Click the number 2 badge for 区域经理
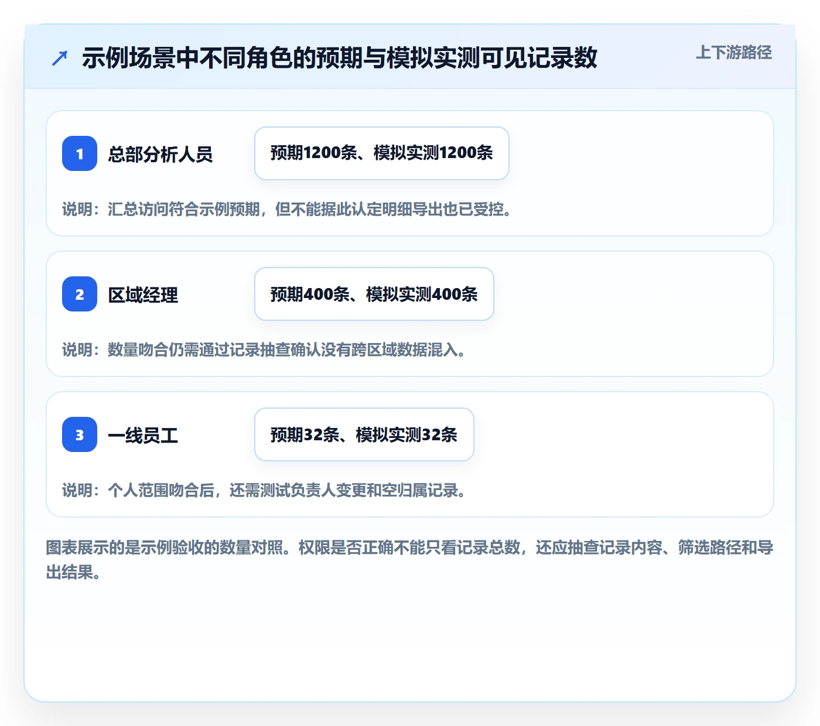The height and width of the screenshot is (726, 820). [80, 294]
